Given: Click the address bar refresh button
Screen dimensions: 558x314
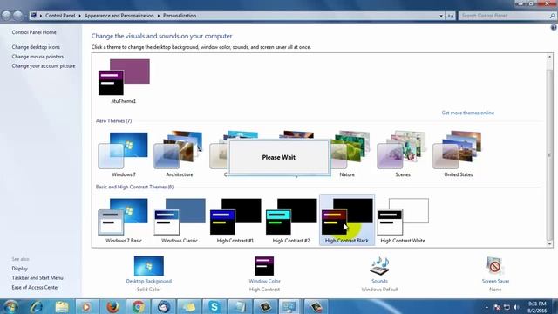Looking at the screenshot, I should (450, 16).
